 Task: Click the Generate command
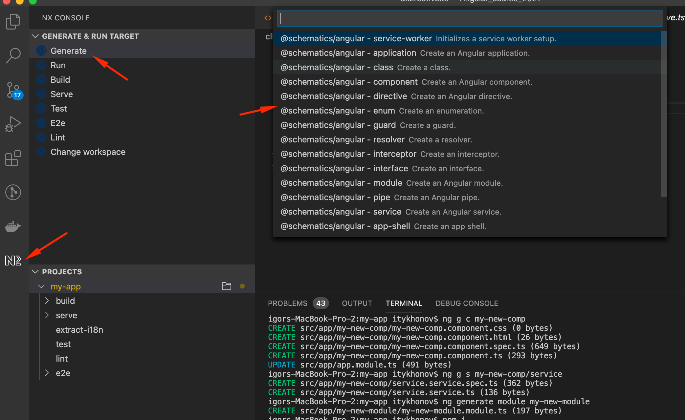tap(68, 51)
